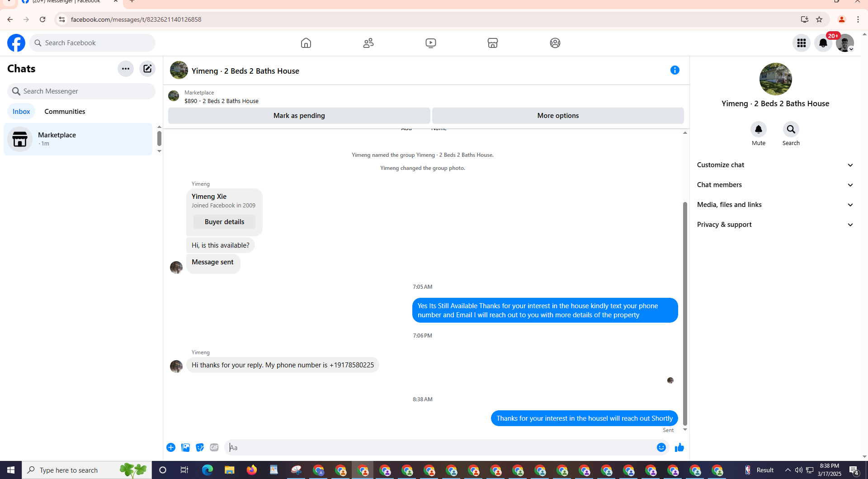The image size is (868, 479).
Task: Search in conversation using magnifier icon
Action: 791,129
